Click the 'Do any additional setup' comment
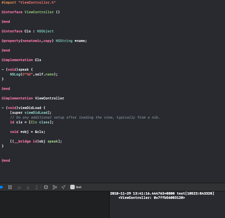This screenshot has height=218, width=225. (x=85, y=117)
